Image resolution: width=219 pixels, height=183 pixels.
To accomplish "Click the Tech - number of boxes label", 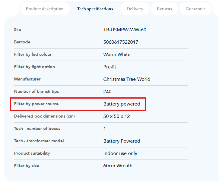I will coord(37,128).
